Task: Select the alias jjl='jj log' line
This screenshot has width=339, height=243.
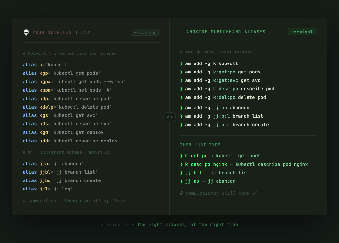Action: pos(48,189)
